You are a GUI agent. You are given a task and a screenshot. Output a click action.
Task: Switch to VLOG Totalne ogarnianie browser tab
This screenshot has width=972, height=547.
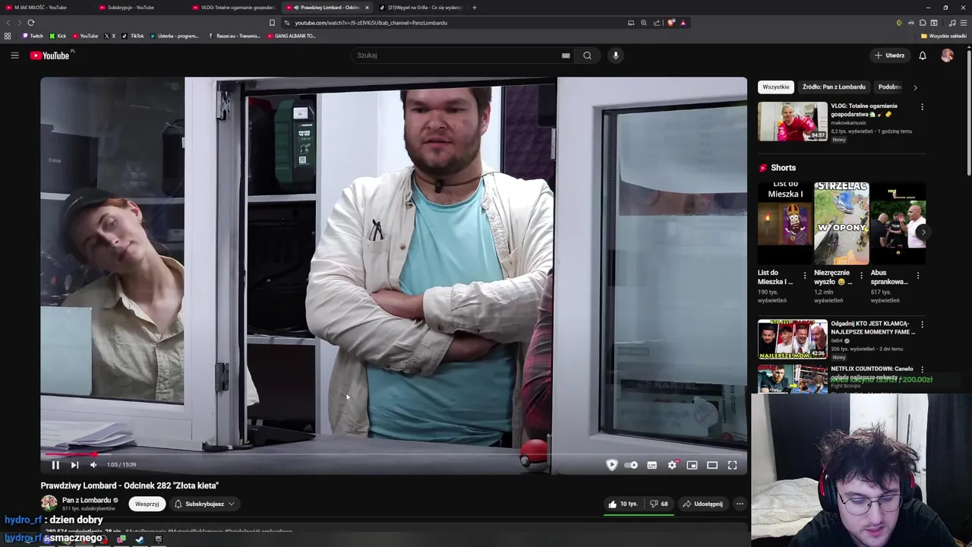tap(234, 8)
